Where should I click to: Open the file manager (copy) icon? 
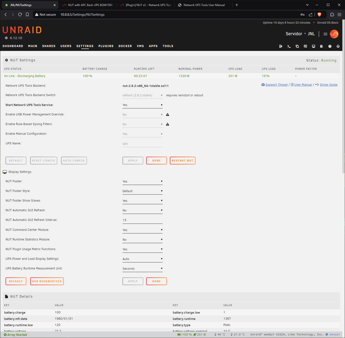click(297, 46)
